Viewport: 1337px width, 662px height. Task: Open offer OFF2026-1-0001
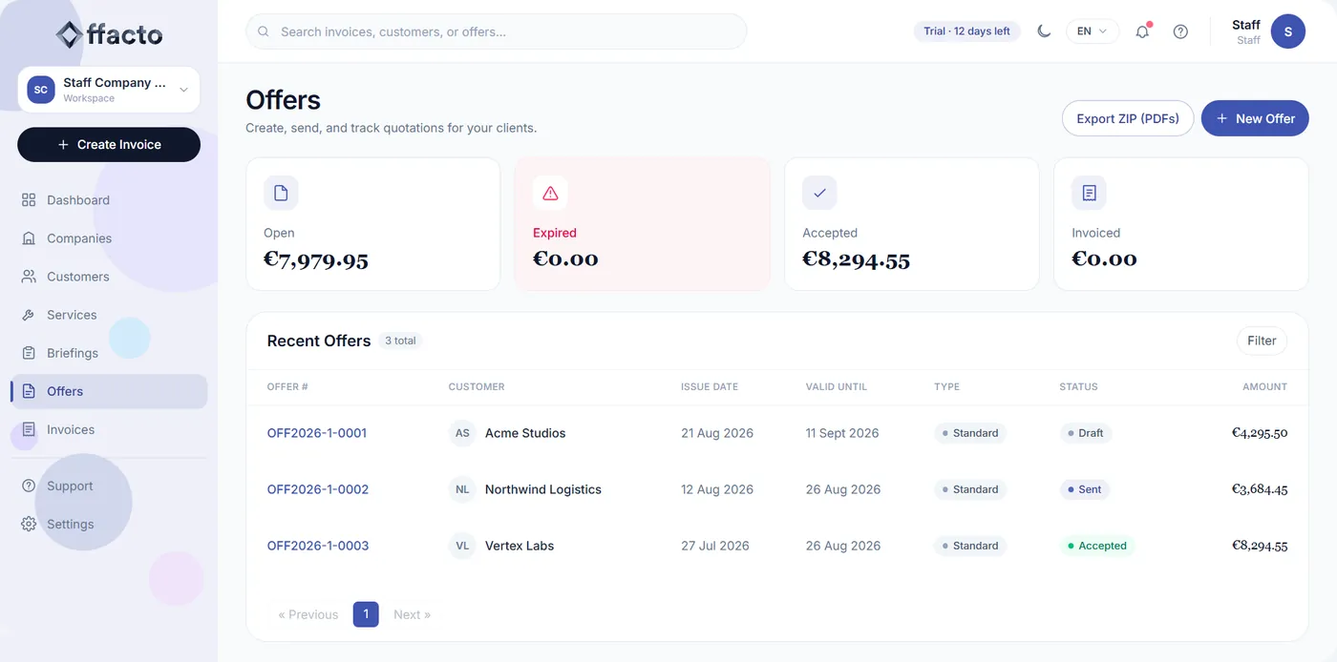click(x=317, y=433)
